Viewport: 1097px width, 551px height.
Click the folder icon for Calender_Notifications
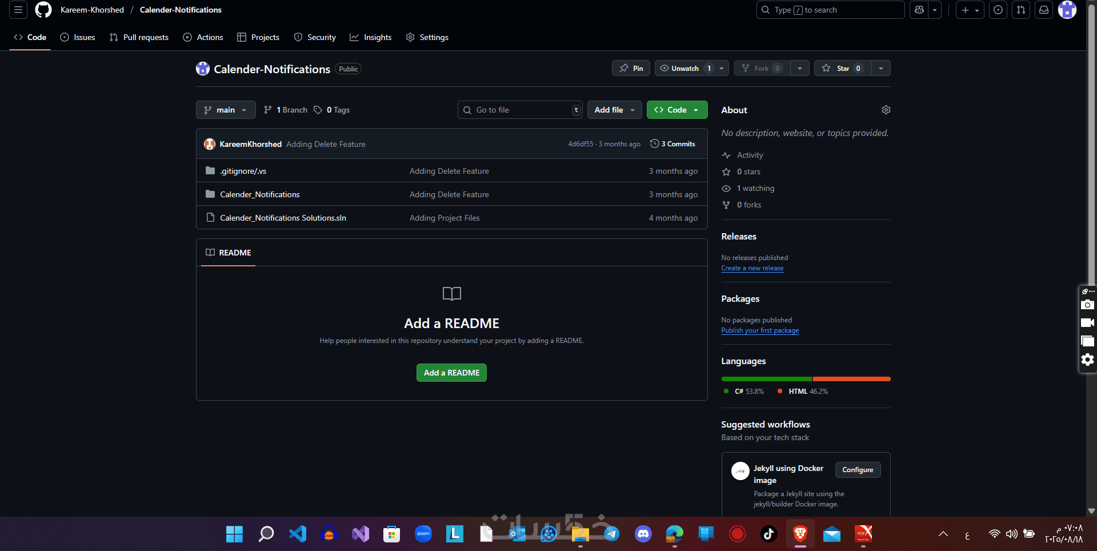coord(210,194)
